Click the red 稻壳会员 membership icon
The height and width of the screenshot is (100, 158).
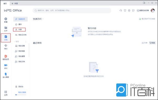(6, 56)
